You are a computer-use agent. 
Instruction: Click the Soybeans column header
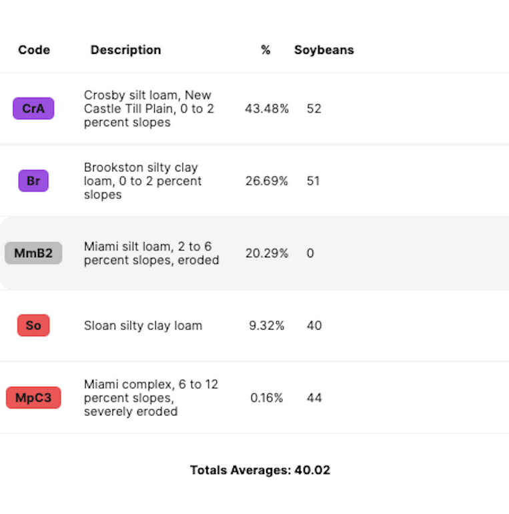324,50
